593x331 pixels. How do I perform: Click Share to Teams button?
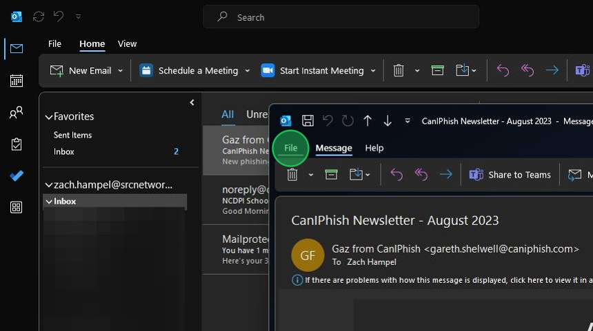point(510,175)
